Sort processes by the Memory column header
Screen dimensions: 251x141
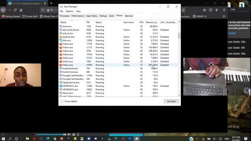coord(152,22)
